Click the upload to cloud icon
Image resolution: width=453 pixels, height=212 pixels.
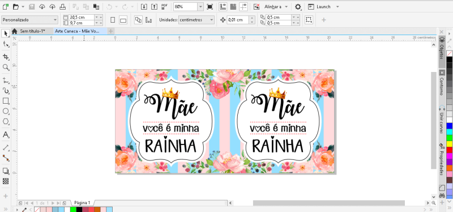(52, 6)
